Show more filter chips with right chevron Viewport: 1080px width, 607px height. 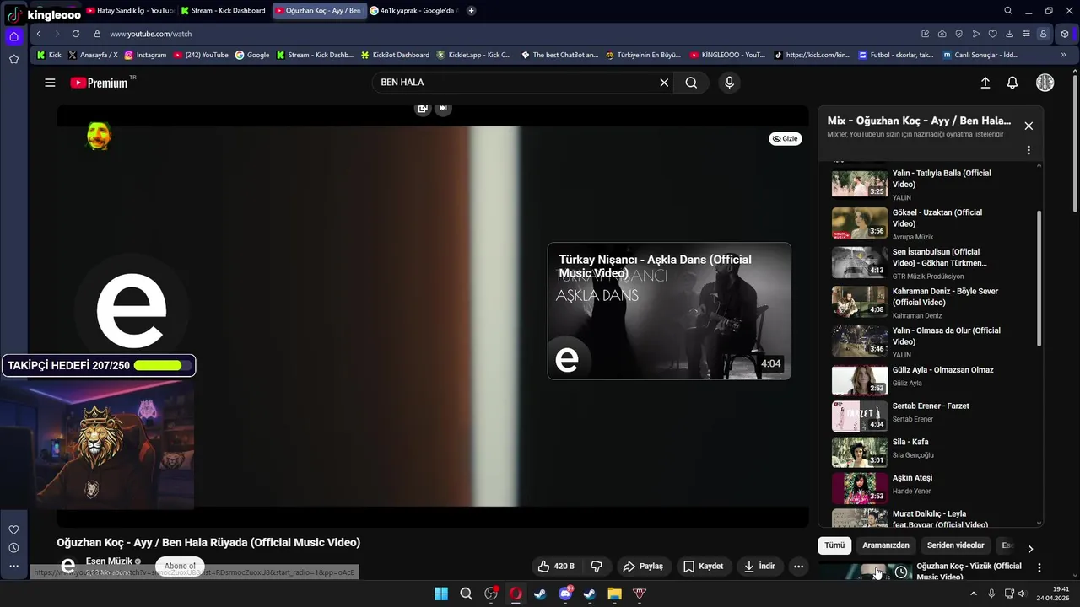click(1030, 548)
